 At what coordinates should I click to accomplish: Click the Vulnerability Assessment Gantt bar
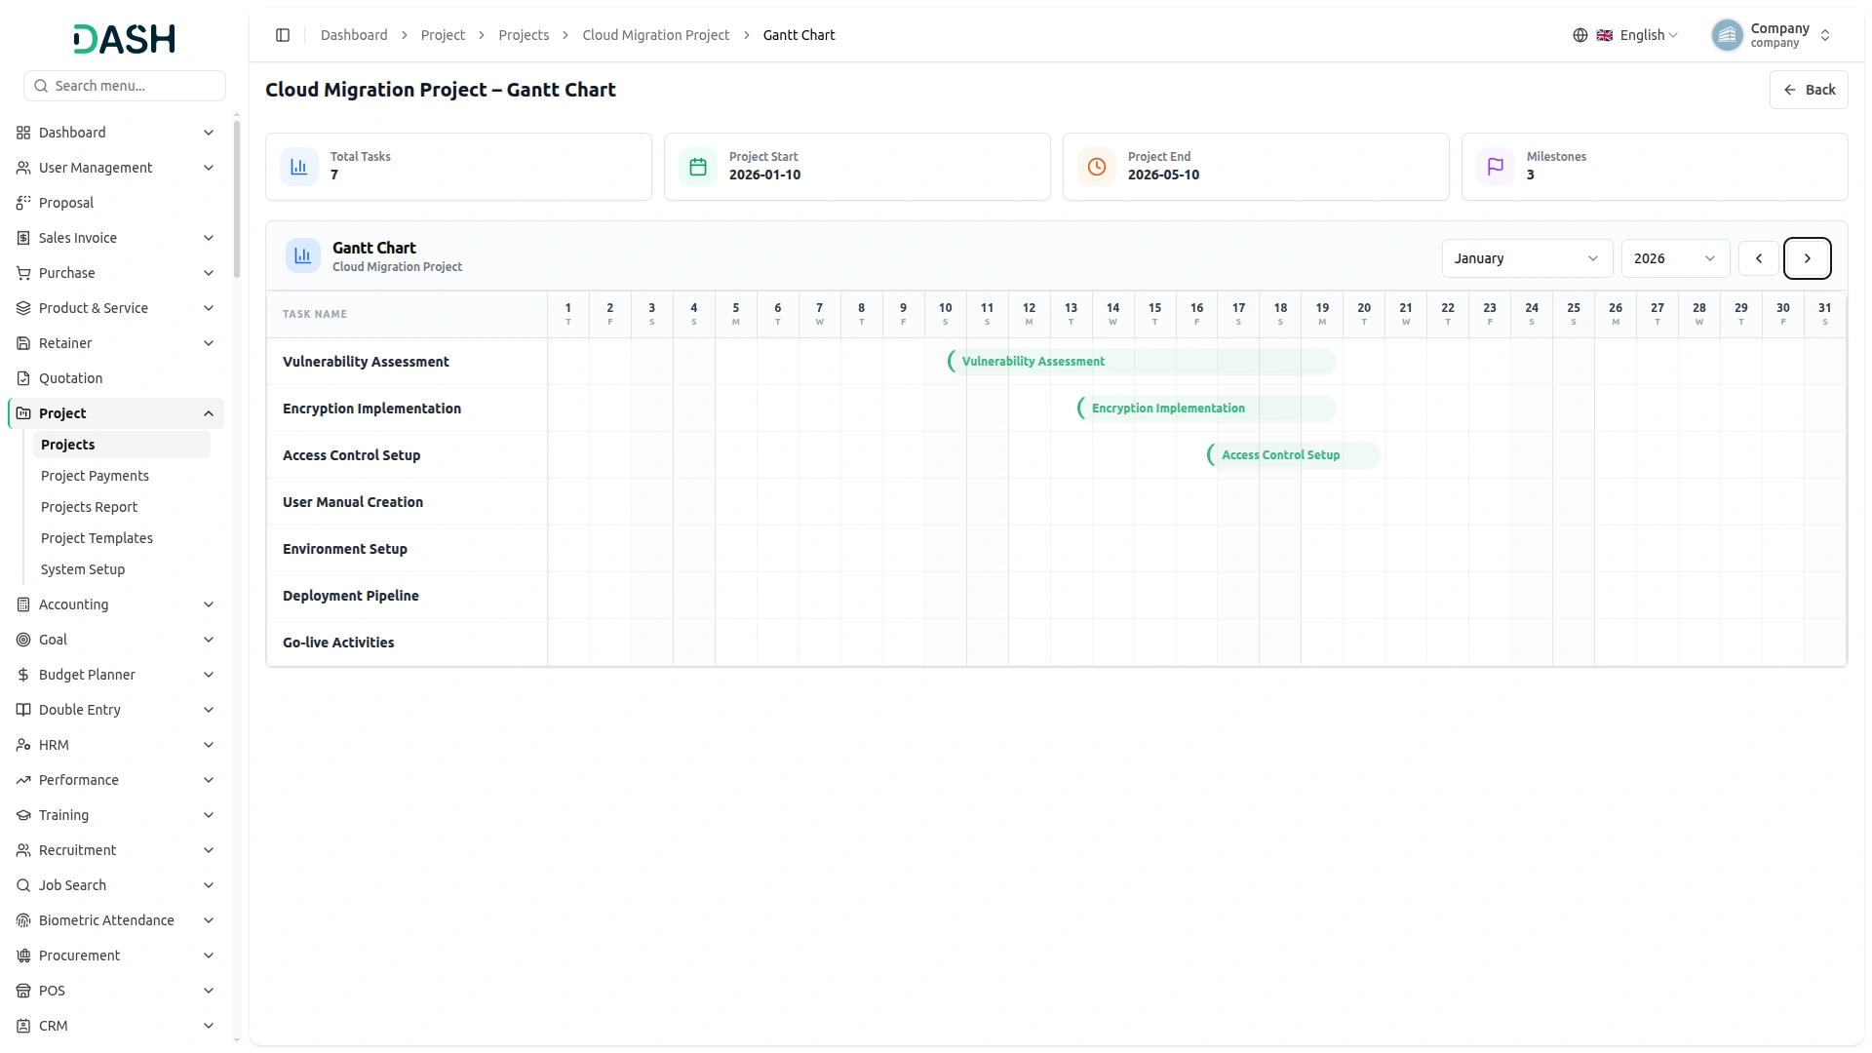(x=1142, y=362)
